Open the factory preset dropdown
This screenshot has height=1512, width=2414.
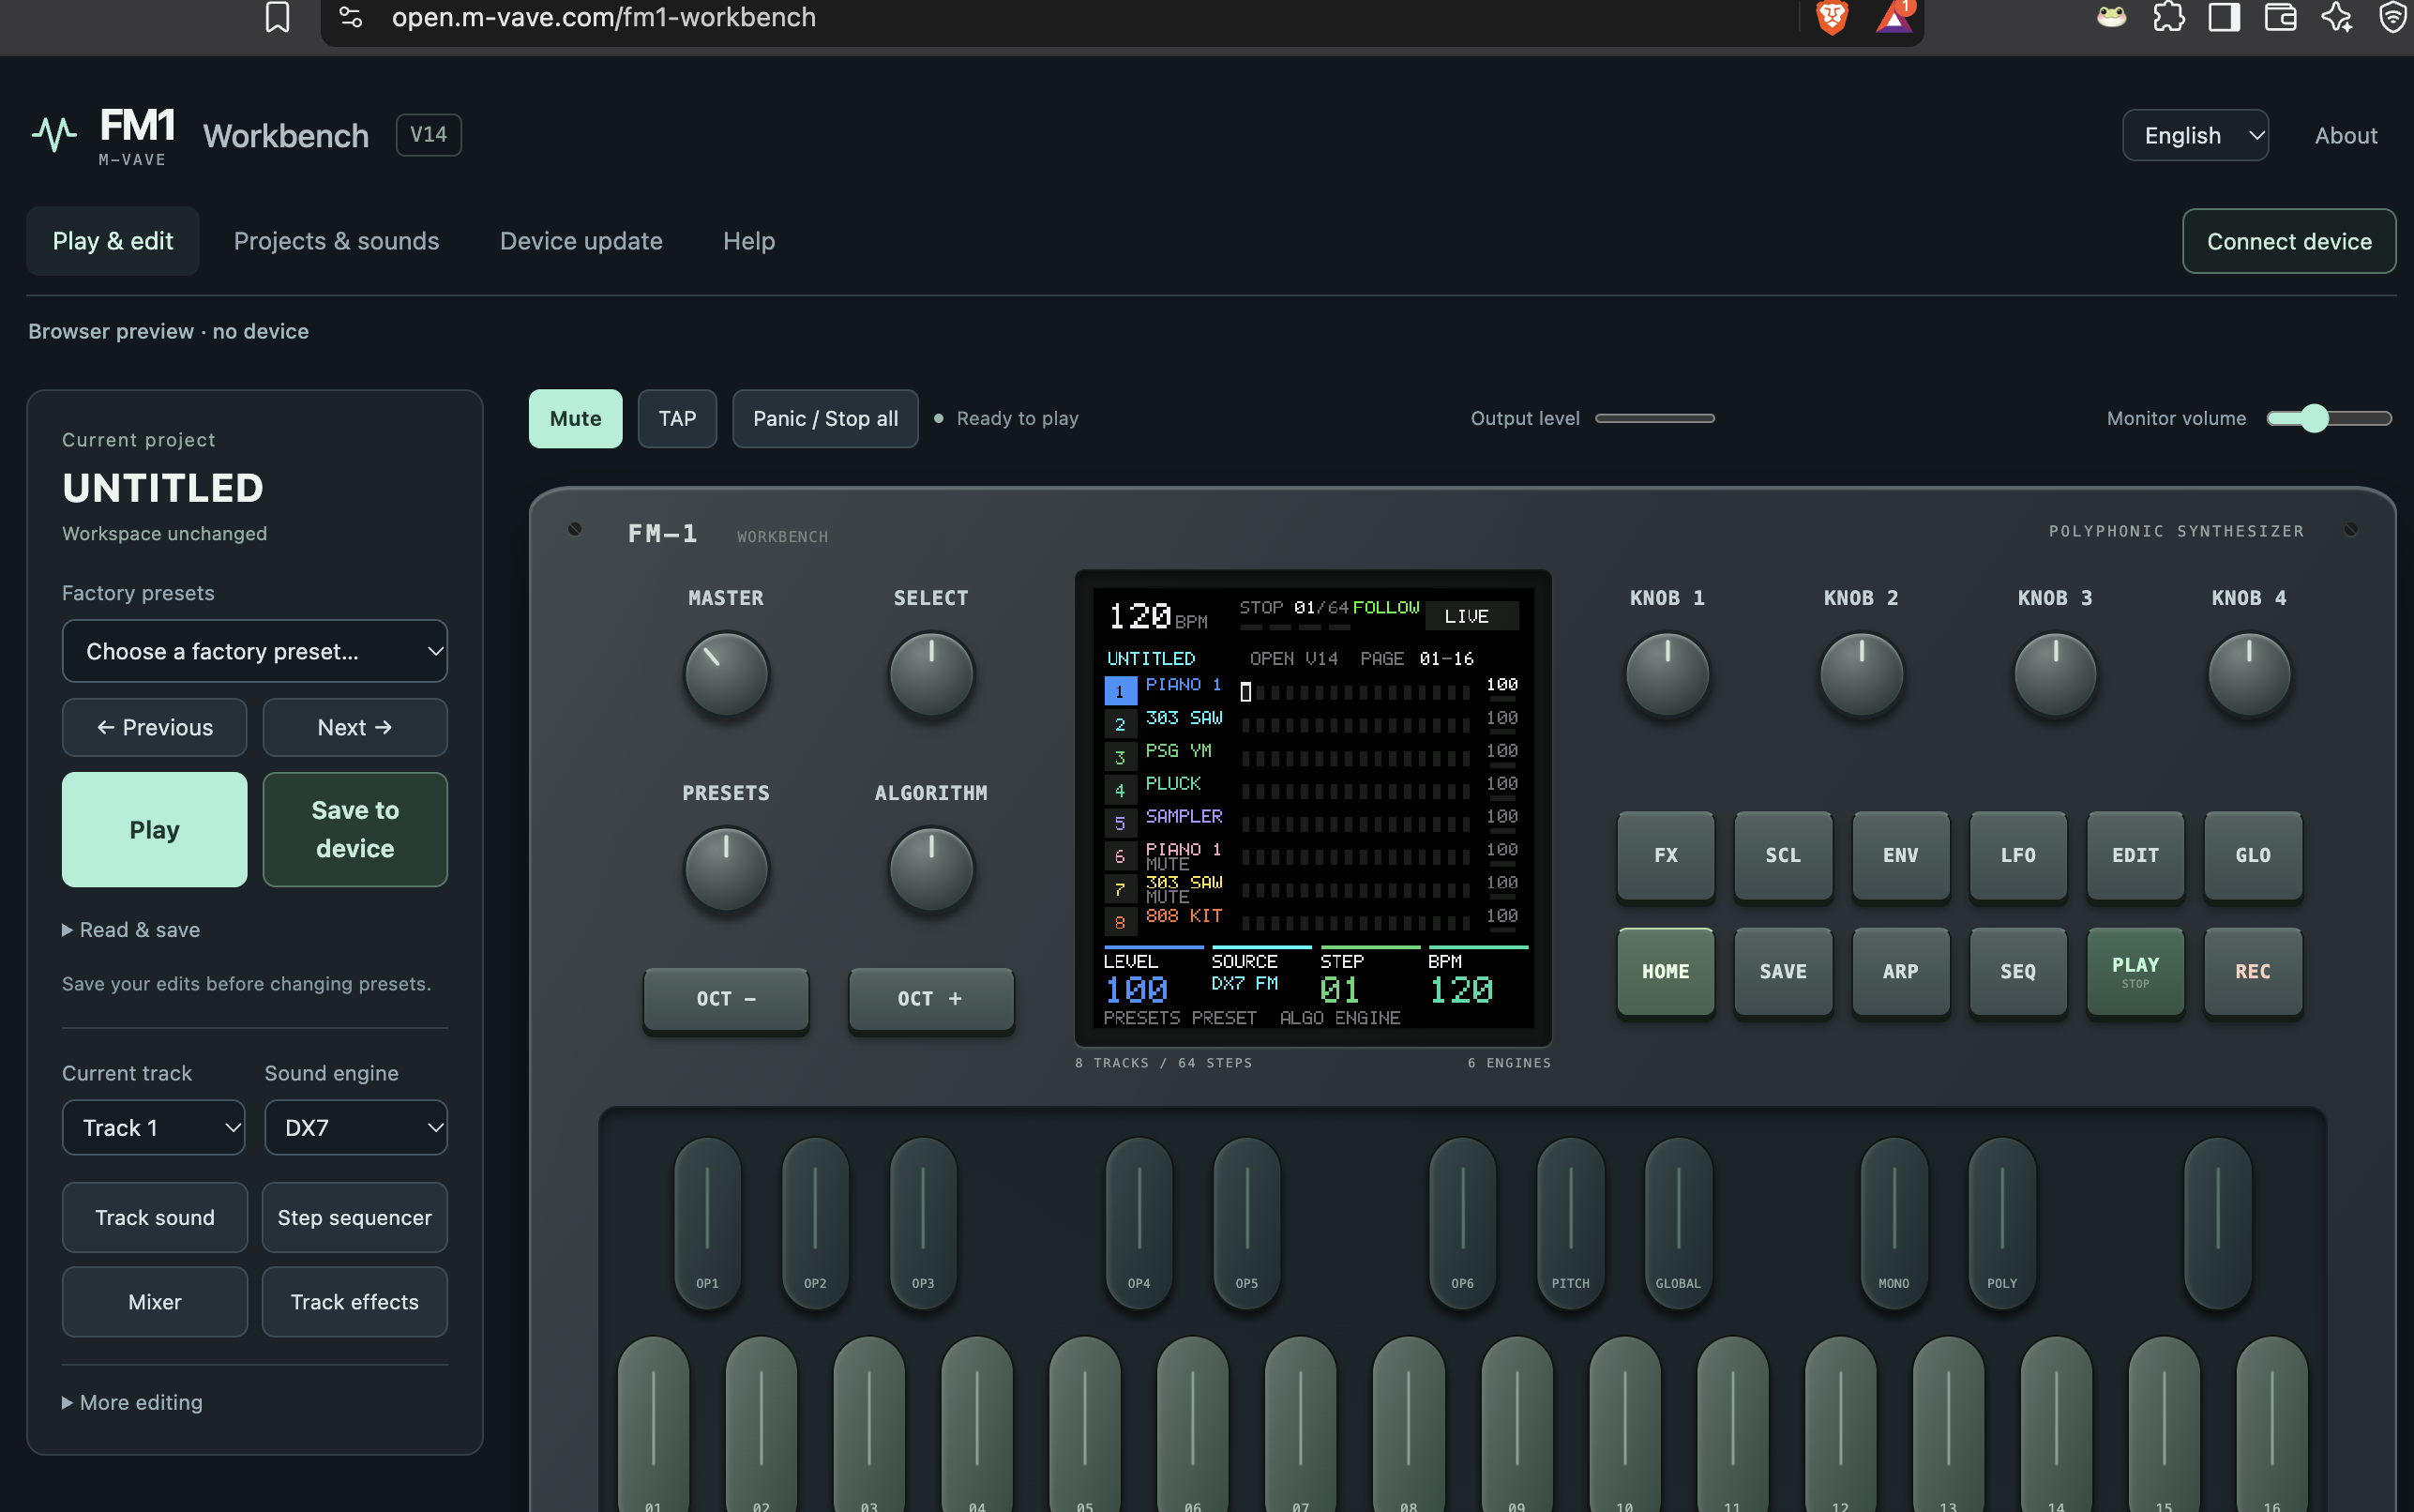click(255, 651)
